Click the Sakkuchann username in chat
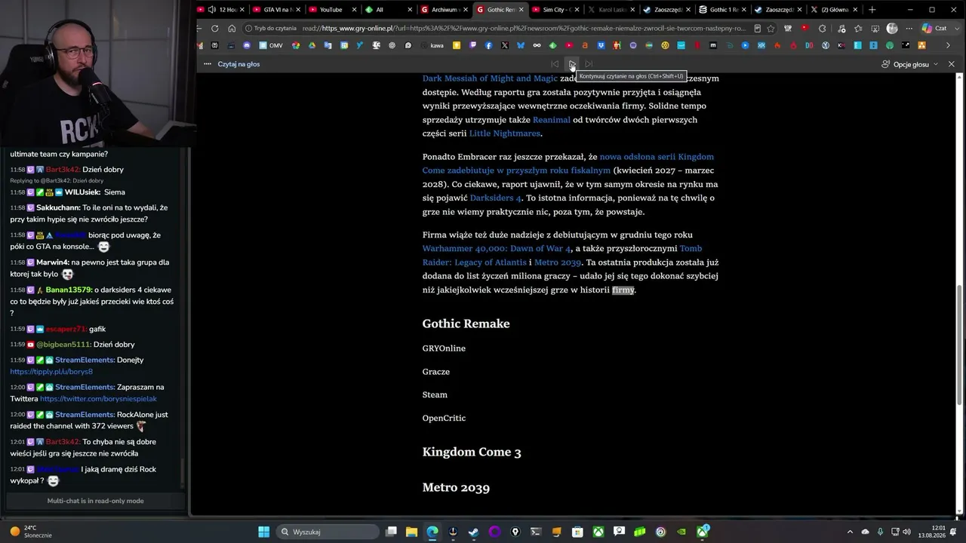 58,207
